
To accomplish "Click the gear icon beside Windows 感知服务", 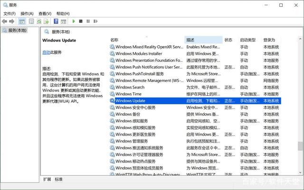I will tap(112, 121).
